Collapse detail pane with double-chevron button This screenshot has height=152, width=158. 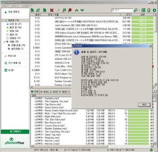click(x=155, y=91)
